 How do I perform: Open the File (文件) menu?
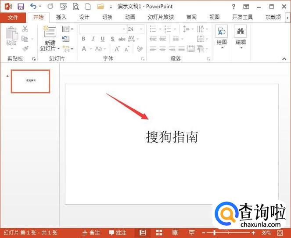click(x=13, y=17)
